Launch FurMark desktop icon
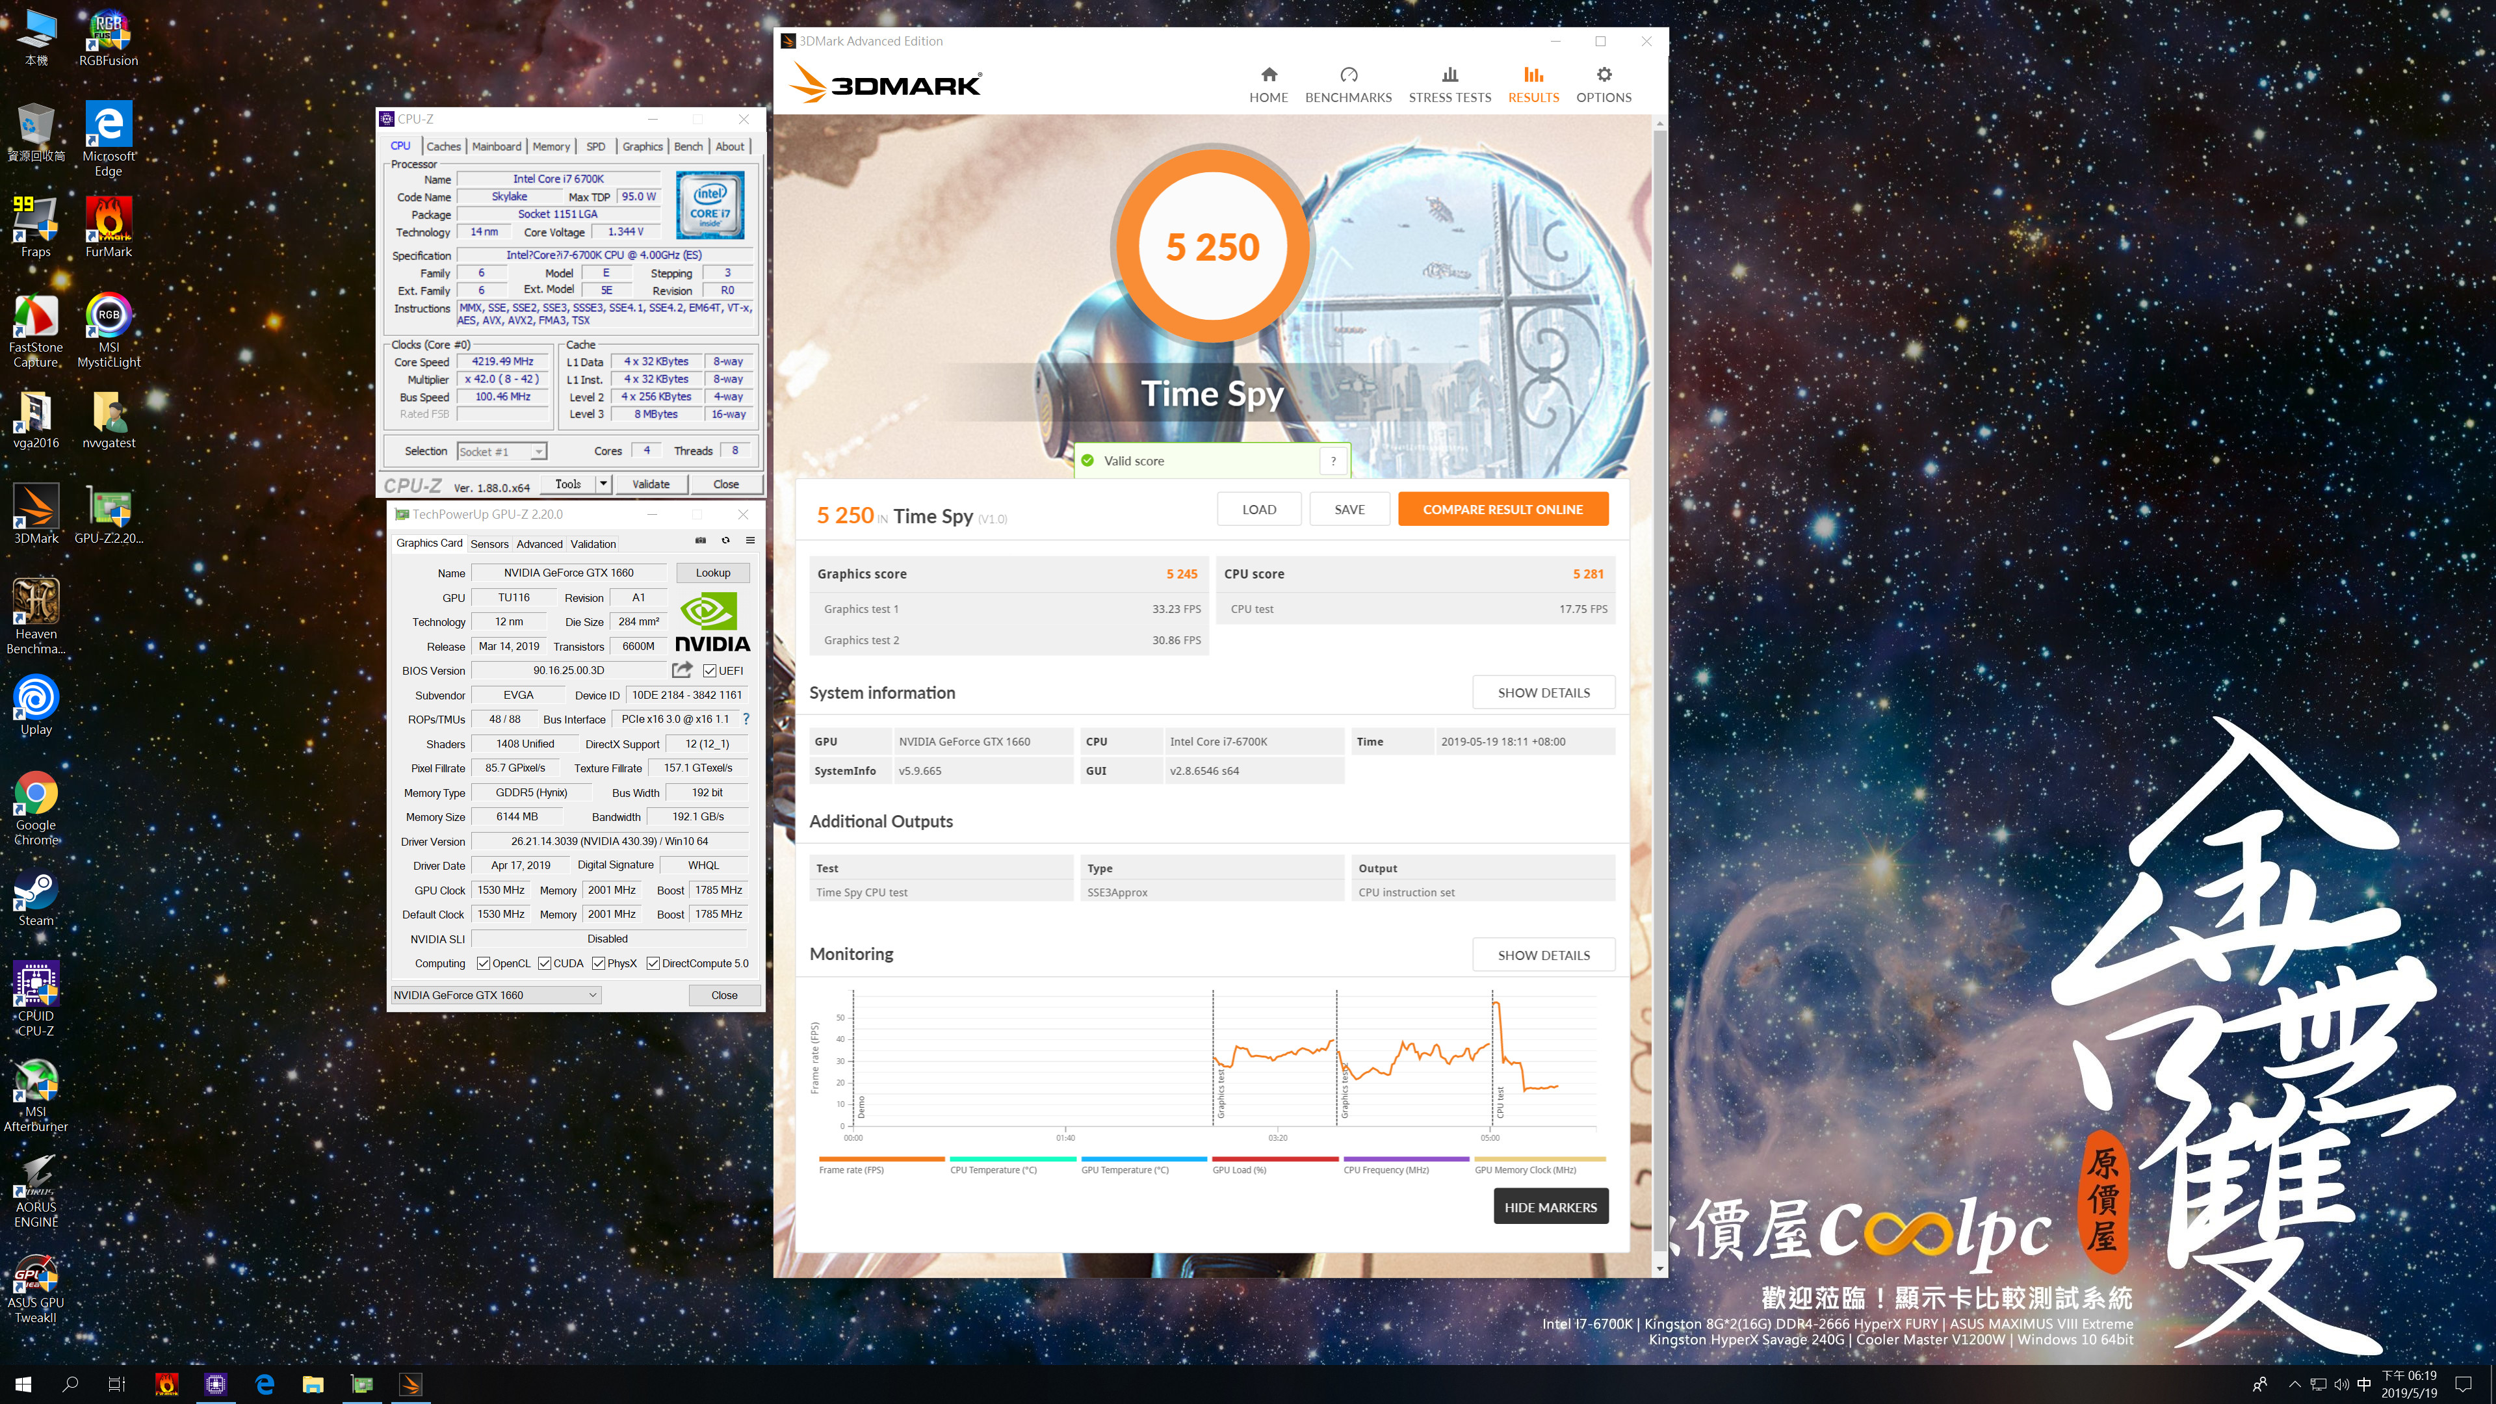2496x1404 pixels. click(109, 227)
